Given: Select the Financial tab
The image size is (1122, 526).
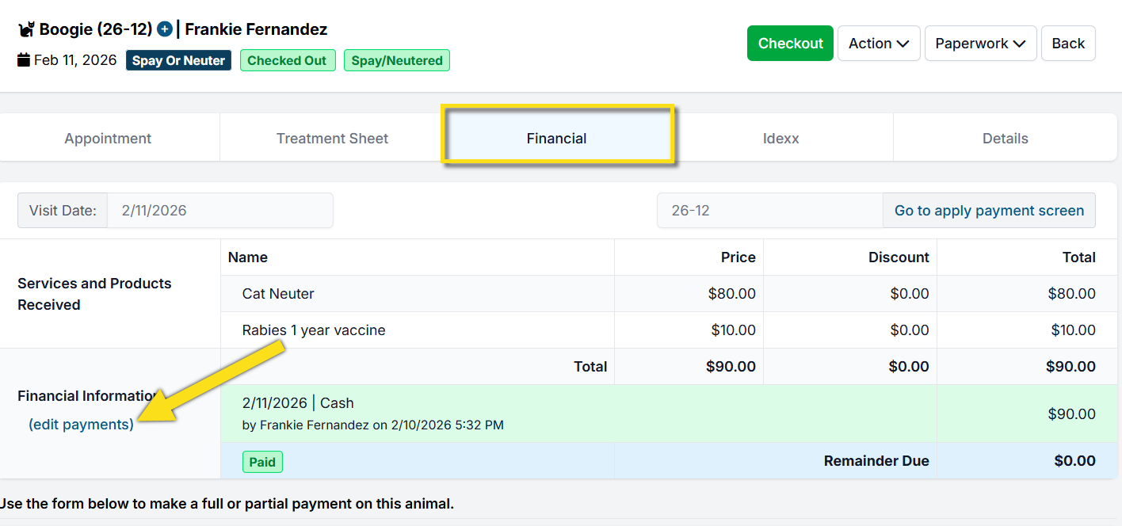Looking at the screenshot, I should point(557,139).
